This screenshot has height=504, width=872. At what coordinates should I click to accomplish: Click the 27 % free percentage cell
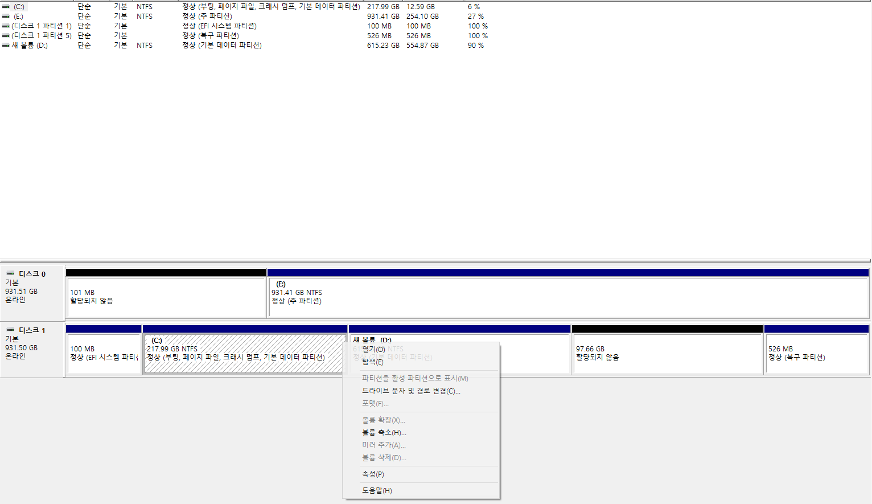click(476, 17)
